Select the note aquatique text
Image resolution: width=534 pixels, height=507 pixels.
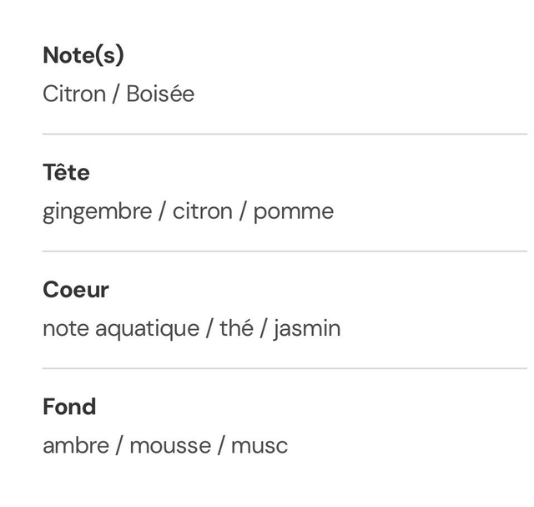[121, 328]
